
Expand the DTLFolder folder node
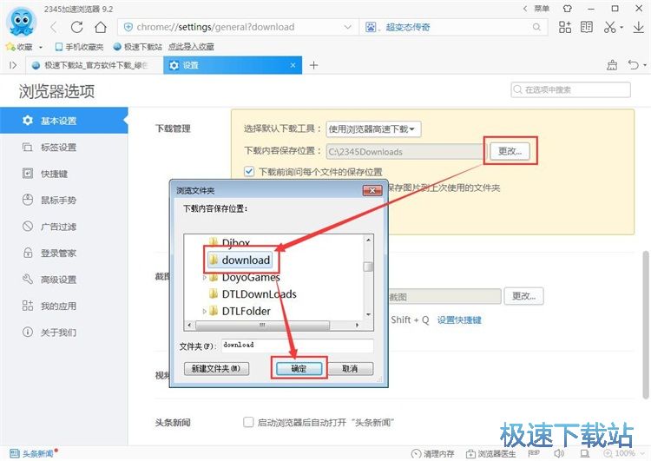click(204, 311)
